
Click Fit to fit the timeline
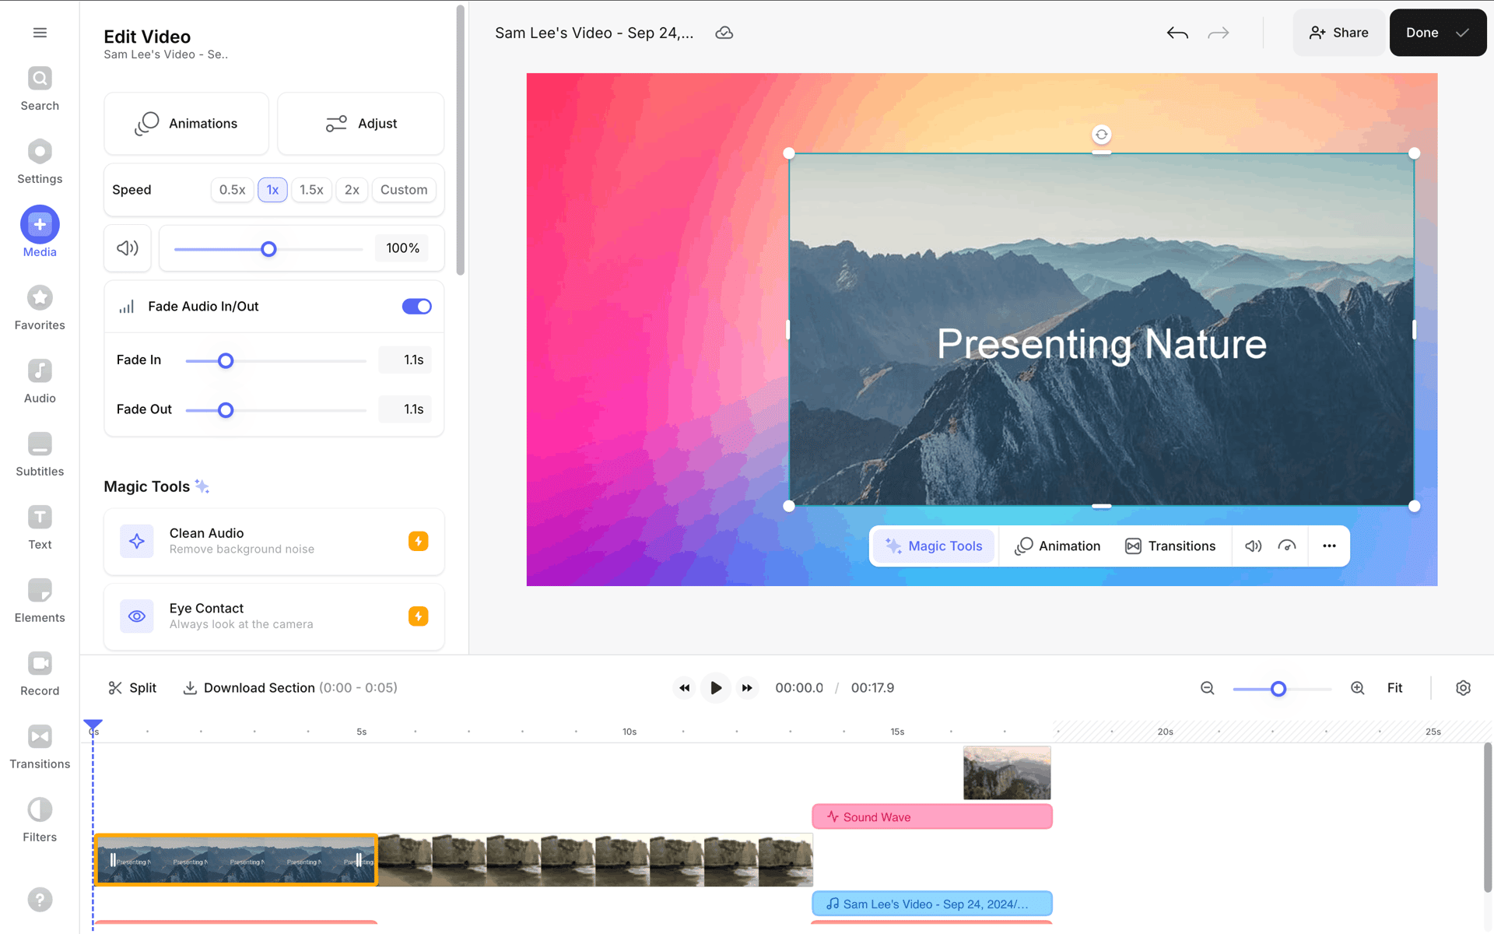[x=1394, y=688]
